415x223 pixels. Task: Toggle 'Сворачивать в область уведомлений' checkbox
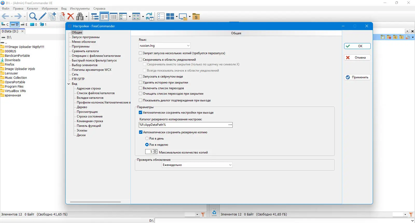(141, 60)
